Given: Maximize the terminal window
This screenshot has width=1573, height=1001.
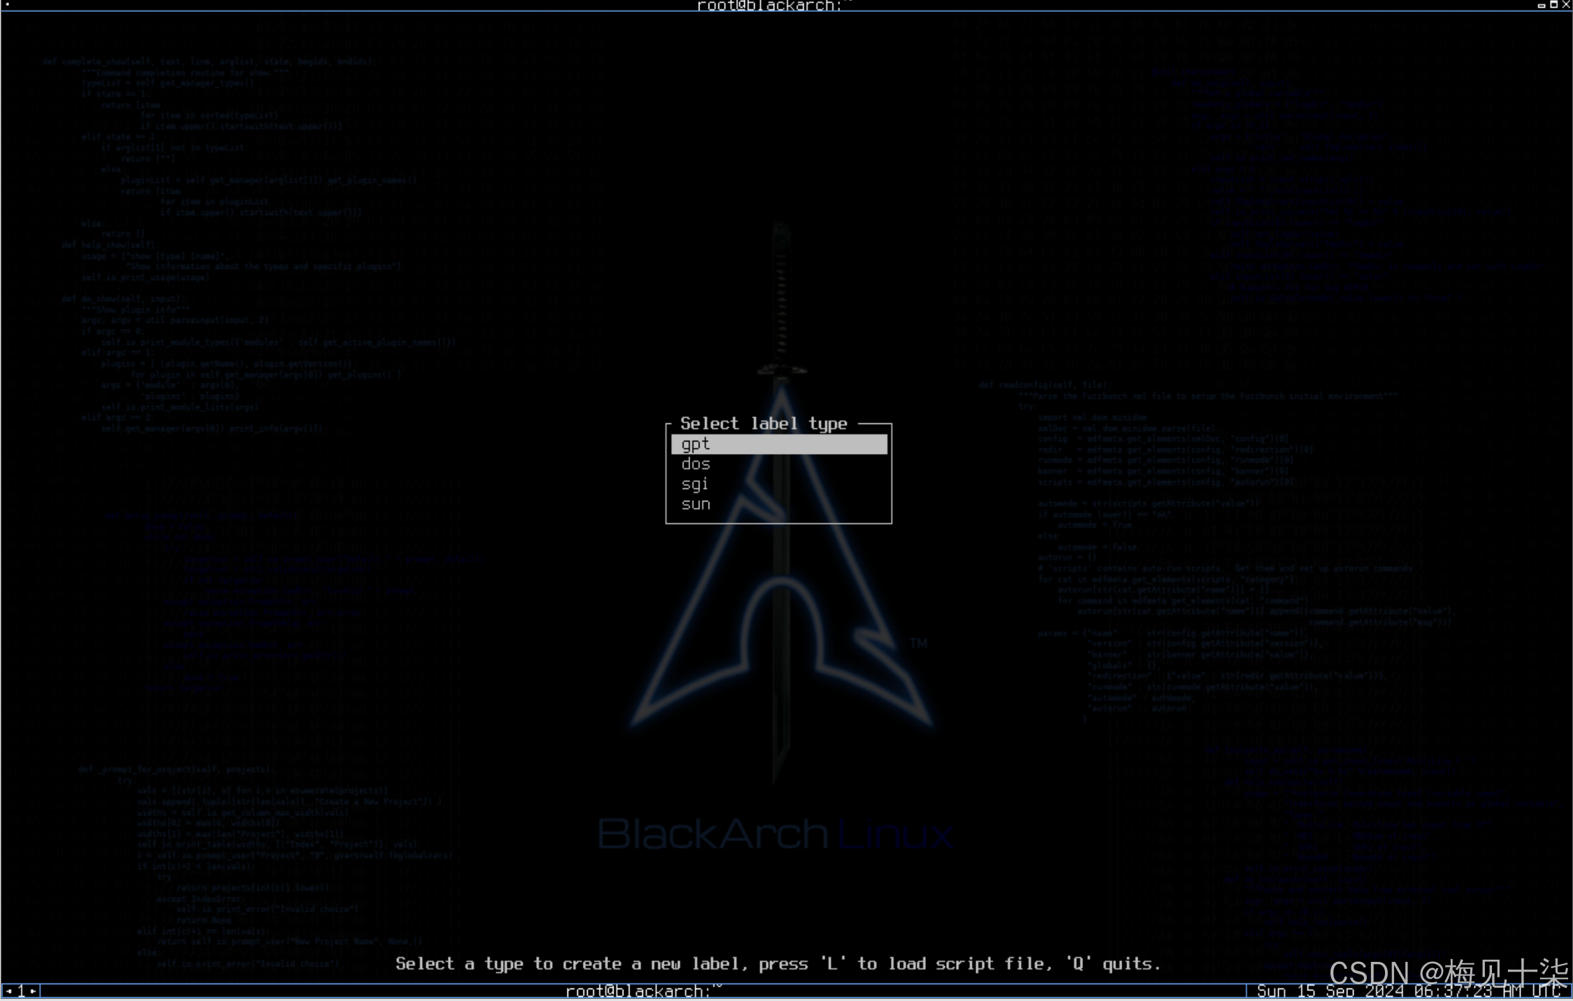Looking at the screenshot, I should (x=1553, y=5).
